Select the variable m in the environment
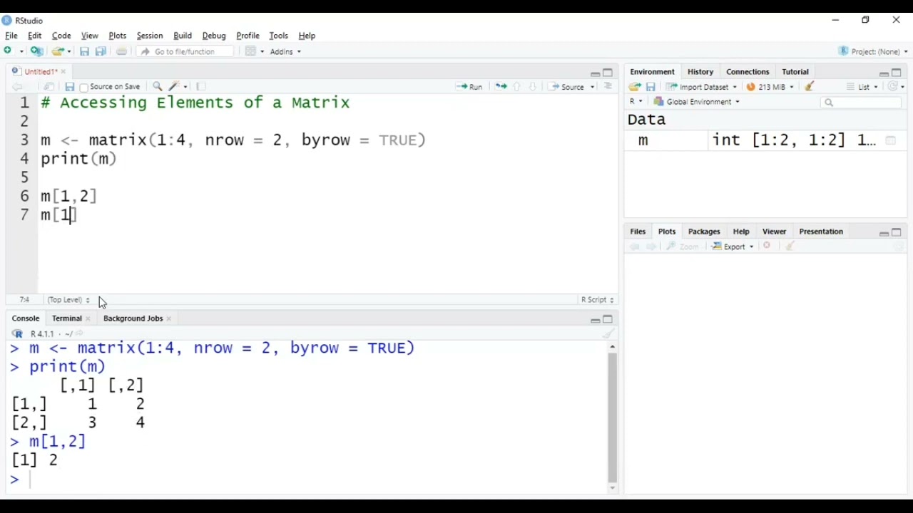Image resolution: width=913 pixels, height=513 pixels. tap(643, 140)
